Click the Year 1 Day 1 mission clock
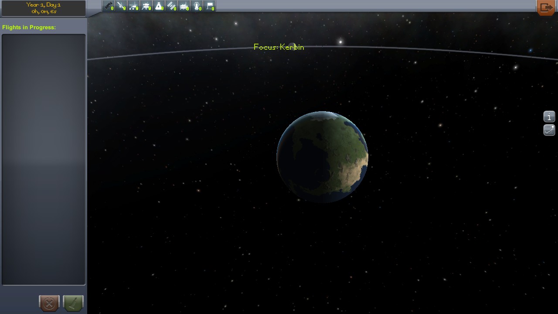Viewport: 558px width, 314px height. [44, 7]
